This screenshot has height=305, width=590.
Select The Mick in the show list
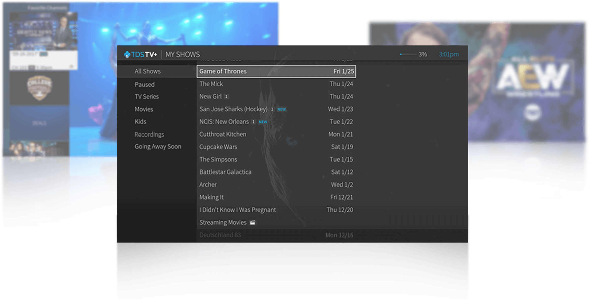[276, 84]
